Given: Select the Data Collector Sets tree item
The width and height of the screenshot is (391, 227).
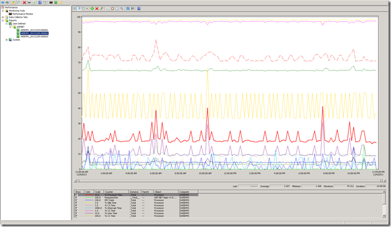Looking at the screenshot, I should 18,17.
